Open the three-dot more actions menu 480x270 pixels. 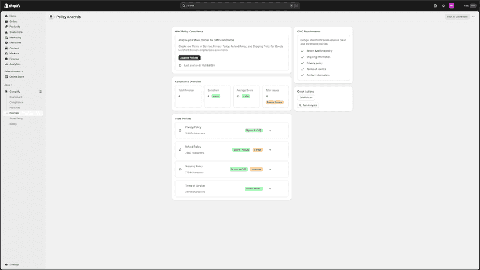pos(474,17)
